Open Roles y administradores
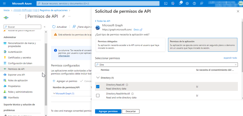This screenshot has height=116, width=243. tap(20, 92)
